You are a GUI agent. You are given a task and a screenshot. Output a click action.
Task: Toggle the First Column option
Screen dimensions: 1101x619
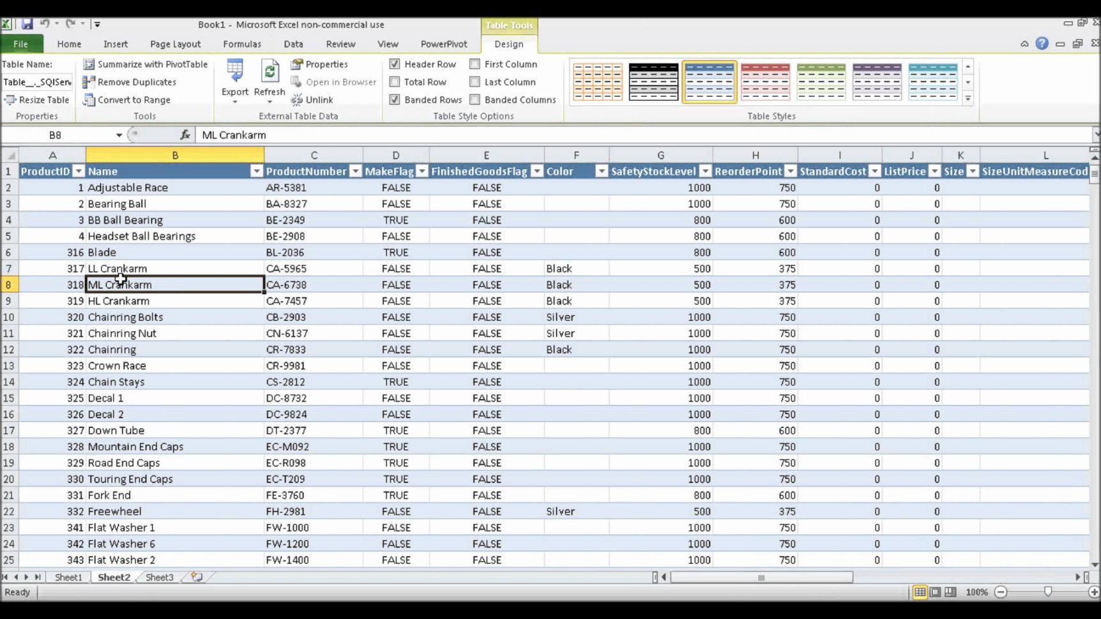[x=475, y=64]
